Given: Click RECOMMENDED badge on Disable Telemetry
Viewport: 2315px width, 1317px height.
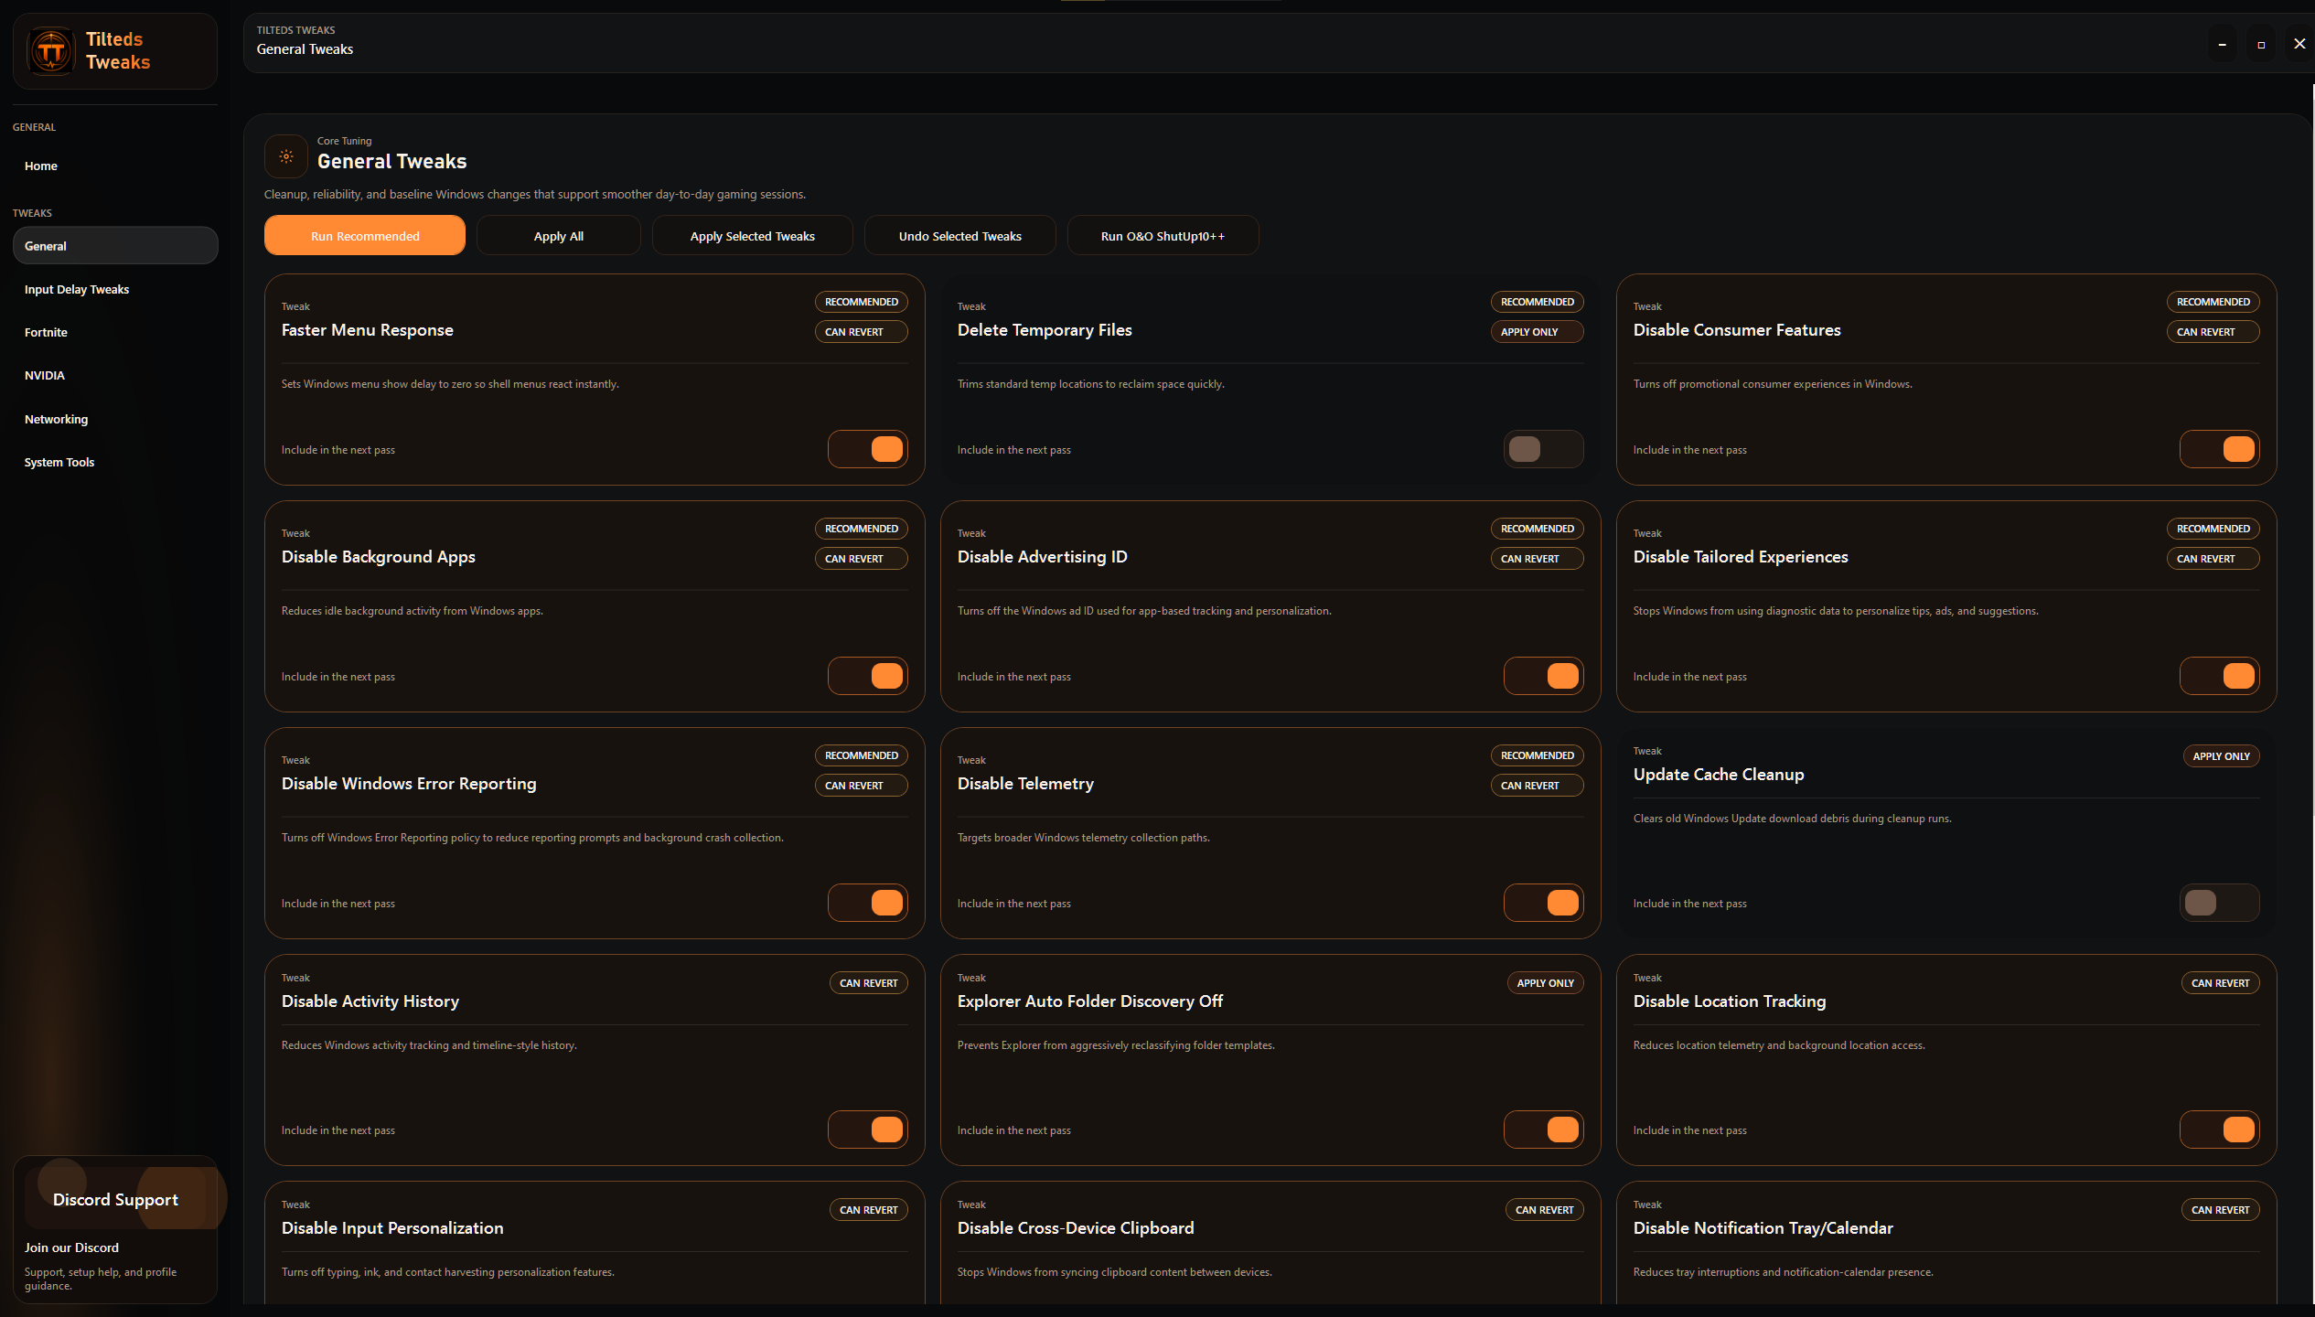Looking at the screenshot, I should [x=1537, y=755].
